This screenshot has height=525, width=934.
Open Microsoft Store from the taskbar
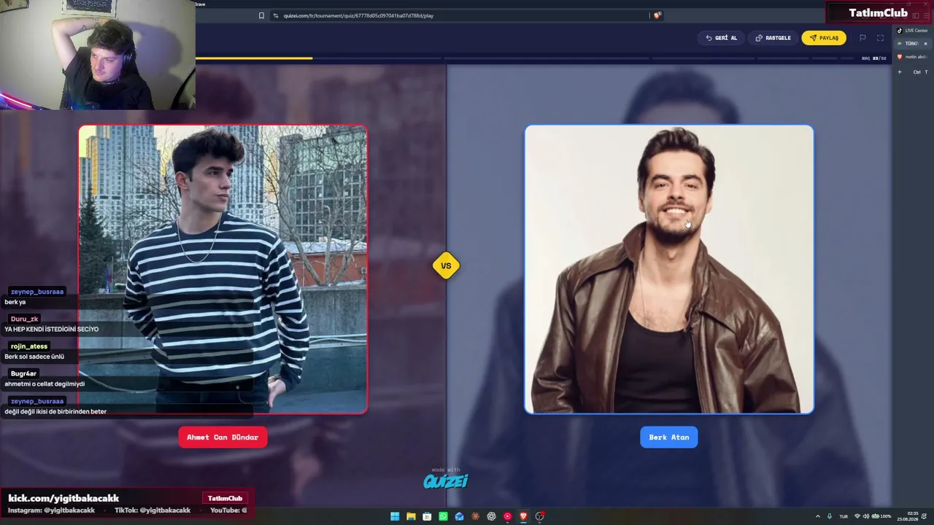(x=427, y=516)
